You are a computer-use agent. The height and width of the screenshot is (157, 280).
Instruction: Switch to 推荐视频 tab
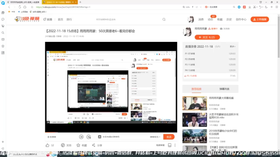click(x=196, y=89)
